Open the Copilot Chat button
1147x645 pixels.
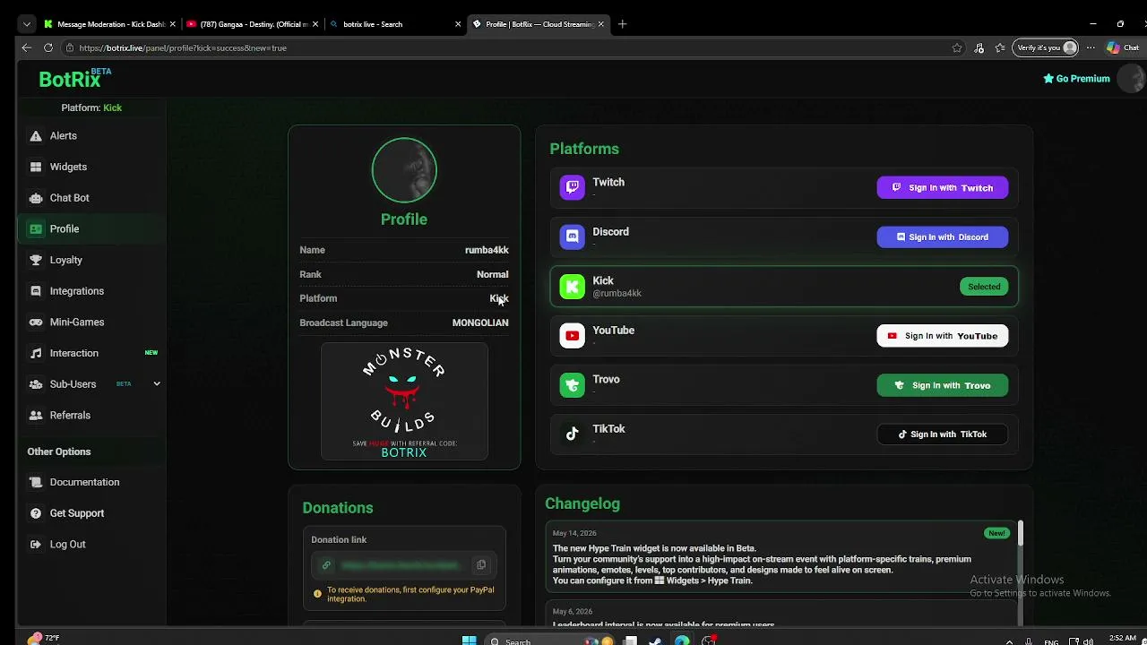click(1124, 47)
